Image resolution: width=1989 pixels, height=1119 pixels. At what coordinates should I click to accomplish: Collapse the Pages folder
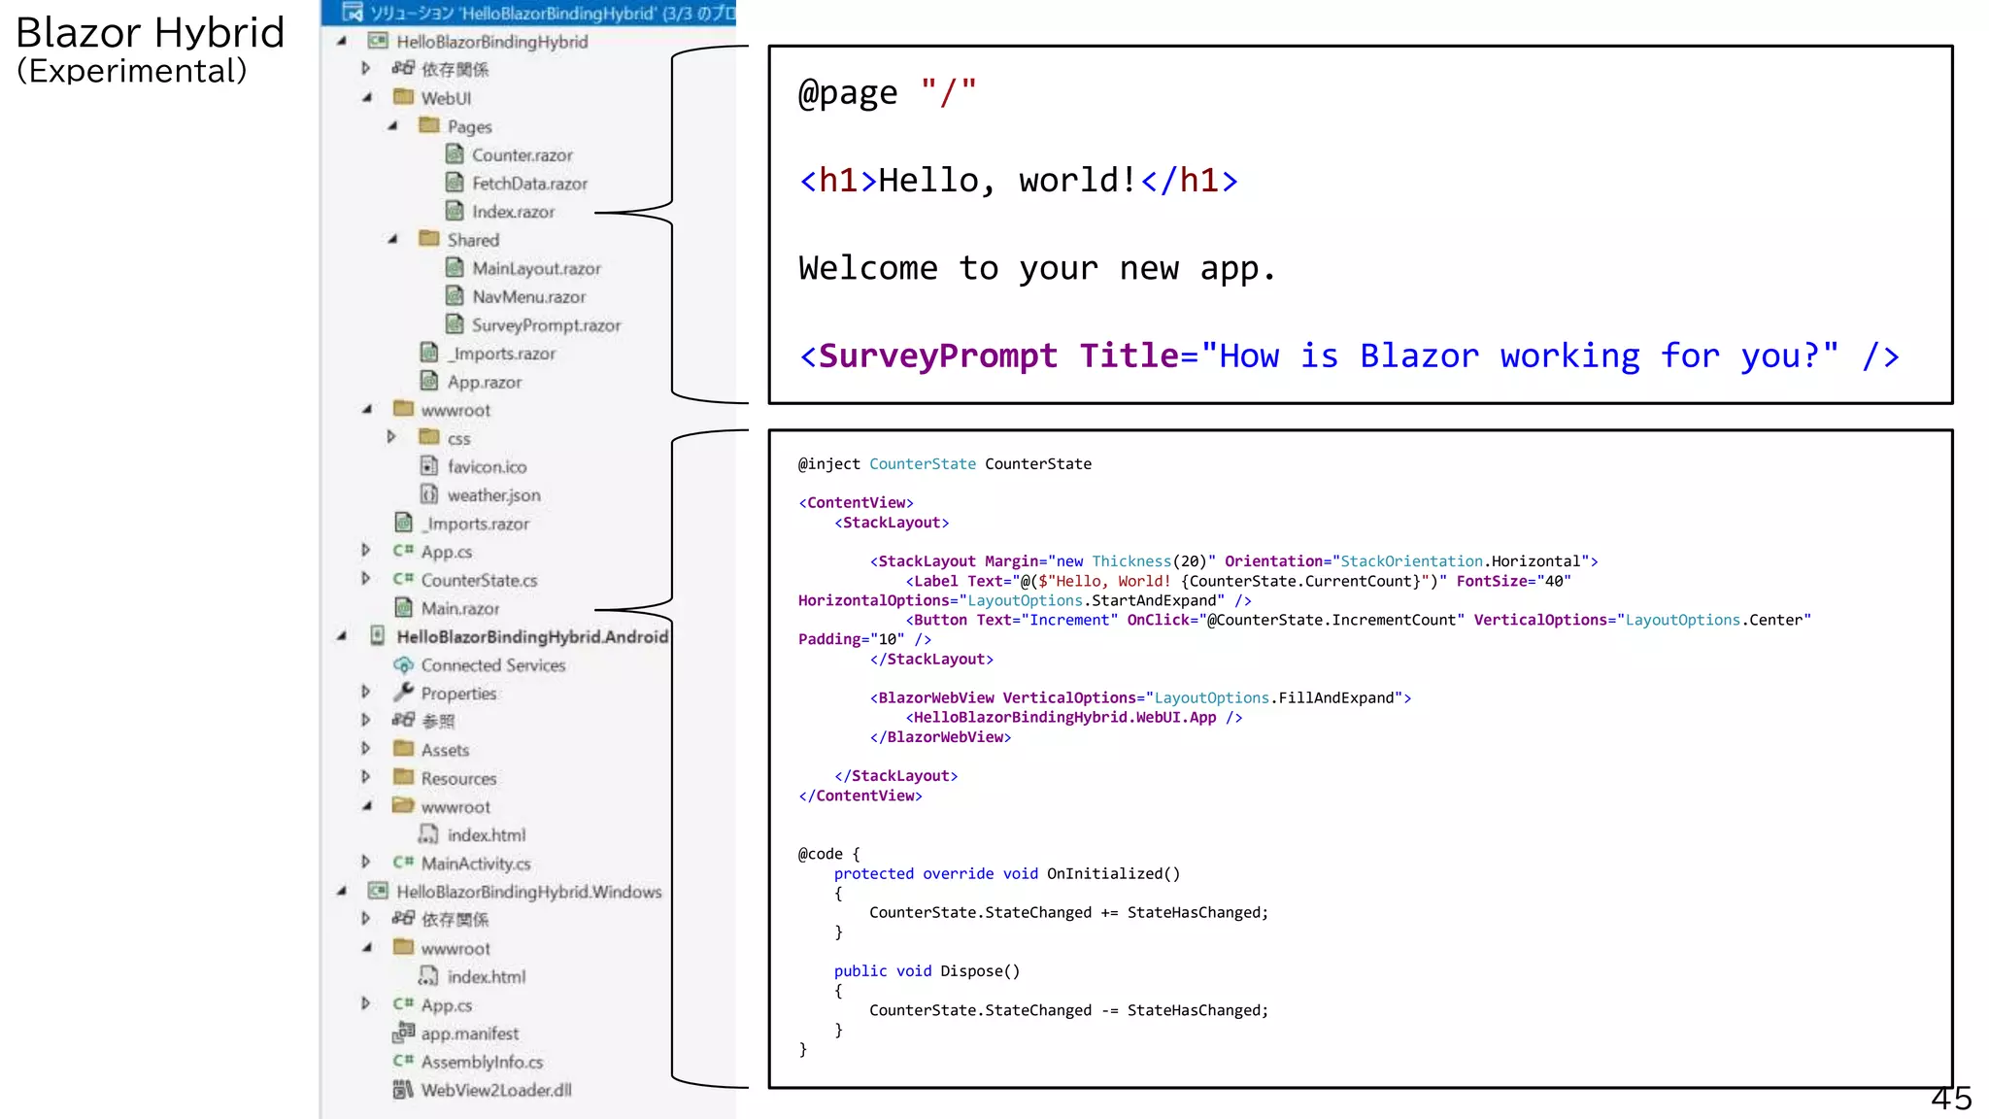tap(392, 126)
